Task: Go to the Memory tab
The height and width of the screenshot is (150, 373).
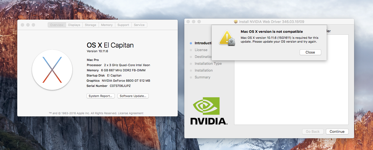Action: pos(107,25)
